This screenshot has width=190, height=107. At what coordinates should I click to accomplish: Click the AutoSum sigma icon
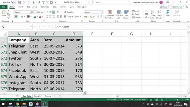146,11
